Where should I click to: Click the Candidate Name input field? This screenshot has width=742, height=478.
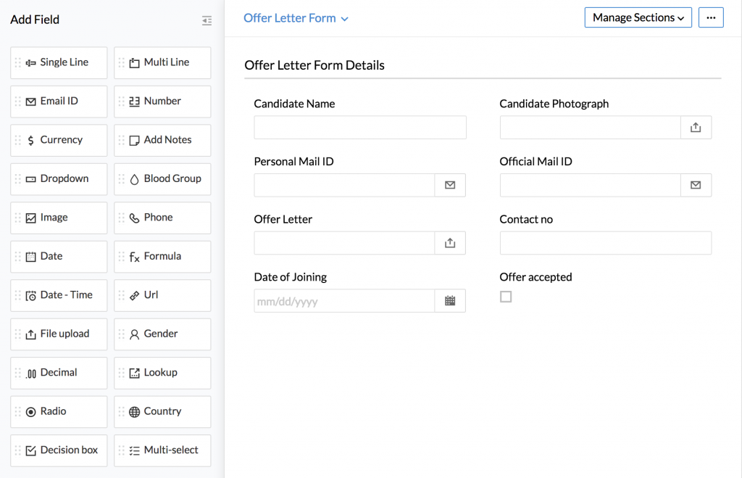359,128
